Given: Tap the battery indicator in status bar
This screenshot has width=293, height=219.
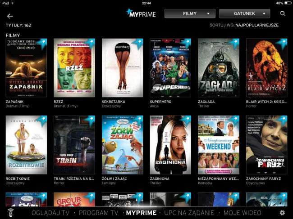Looking at the screenshot, I should tap(288, 3).
